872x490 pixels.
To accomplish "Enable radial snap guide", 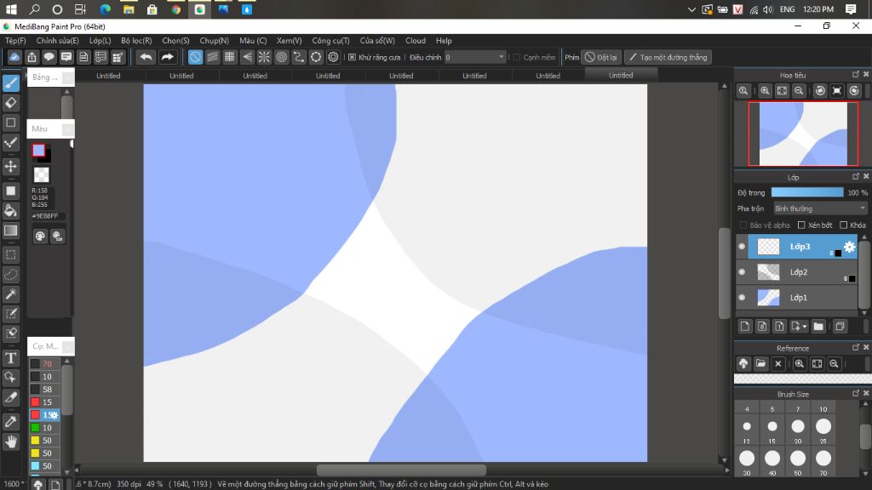I will [264, 57].
